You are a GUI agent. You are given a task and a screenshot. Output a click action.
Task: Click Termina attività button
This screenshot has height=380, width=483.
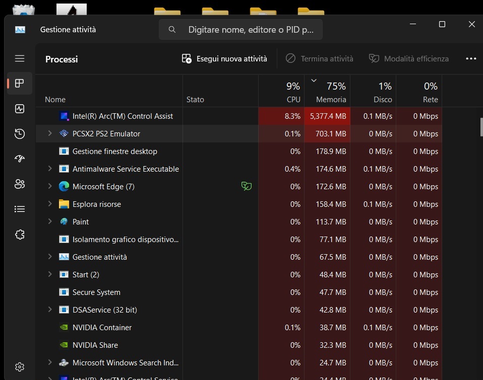tap(320, 58)
